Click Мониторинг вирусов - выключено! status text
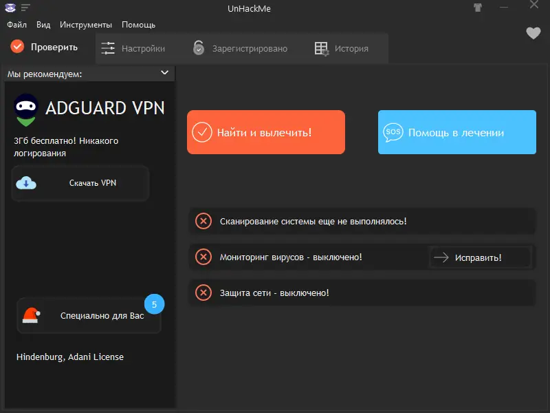Image resolution: width=550 pixels, height=413 pixels. point(291,257)
